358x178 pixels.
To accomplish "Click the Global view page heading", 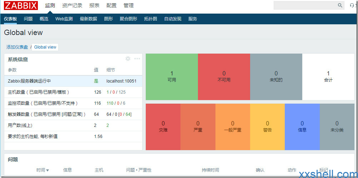I will point(23,33).
